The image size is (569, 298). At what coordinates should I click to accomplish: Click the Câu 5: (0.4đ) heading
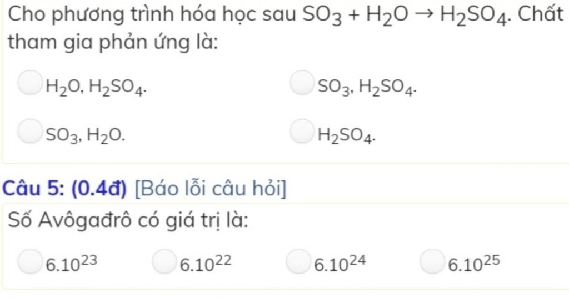64,189
